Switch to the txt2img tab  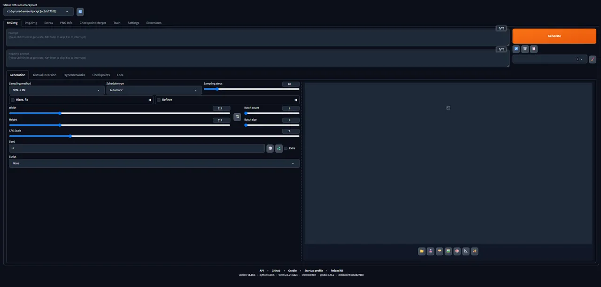click(x=12, y=23)
